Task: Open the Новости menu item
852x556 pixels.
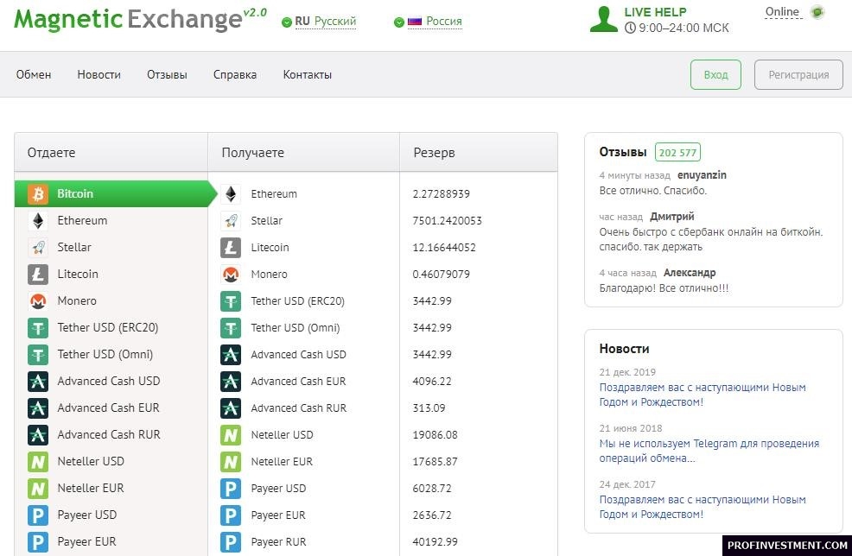Action: click(99, 75)
